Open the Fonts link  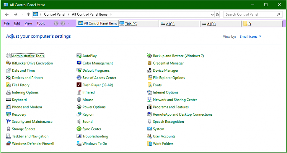pos(157,85)
